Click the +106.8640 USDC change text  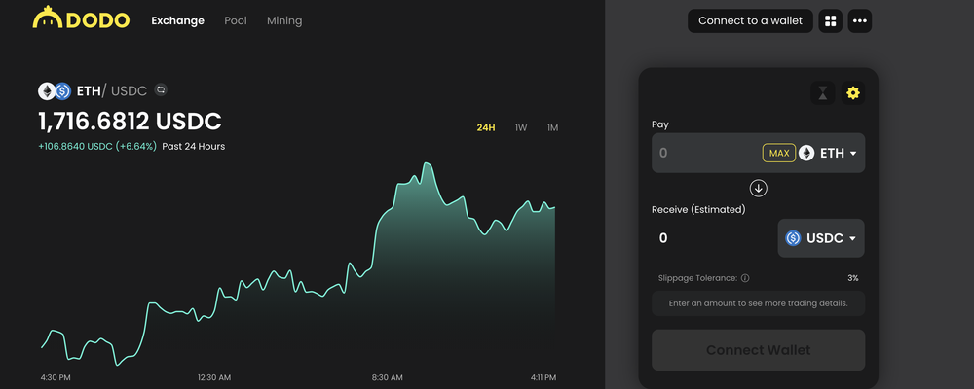point(96,147)
